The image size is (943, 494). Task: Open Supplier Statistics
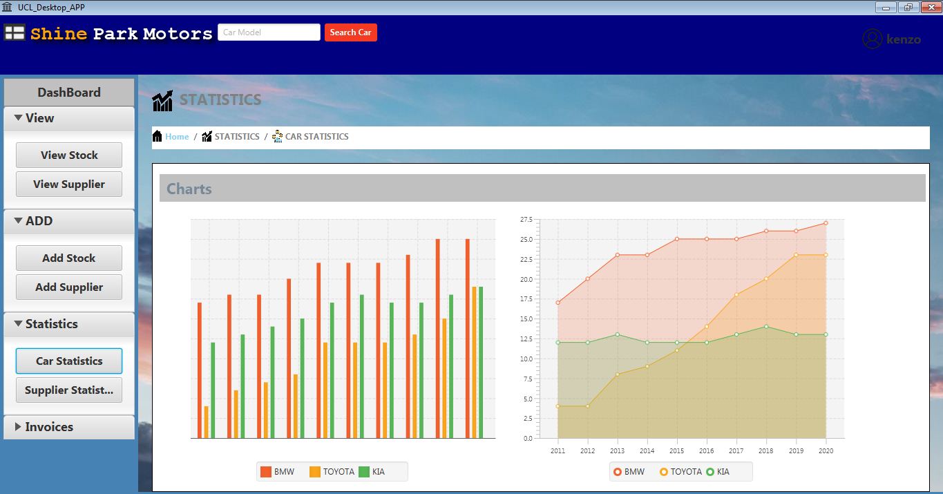[69, 390]
